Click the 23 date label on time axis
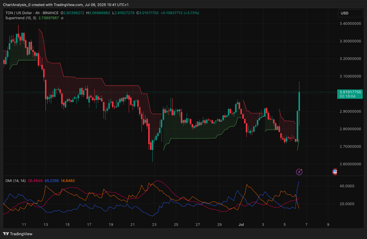 154,224
